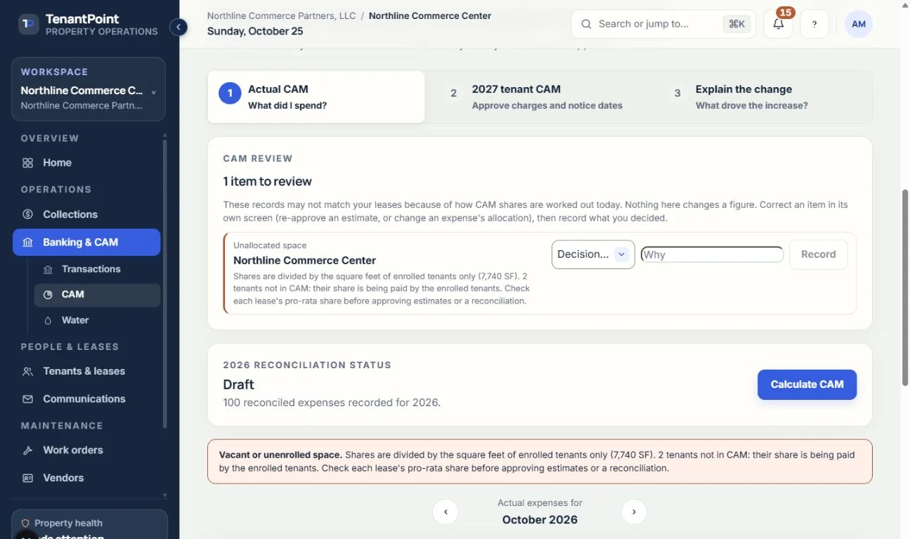Click the '1 item to review' heading
The width and height of the screenshot is (910, 539).
pyautogui.click(x=267, y=181)
